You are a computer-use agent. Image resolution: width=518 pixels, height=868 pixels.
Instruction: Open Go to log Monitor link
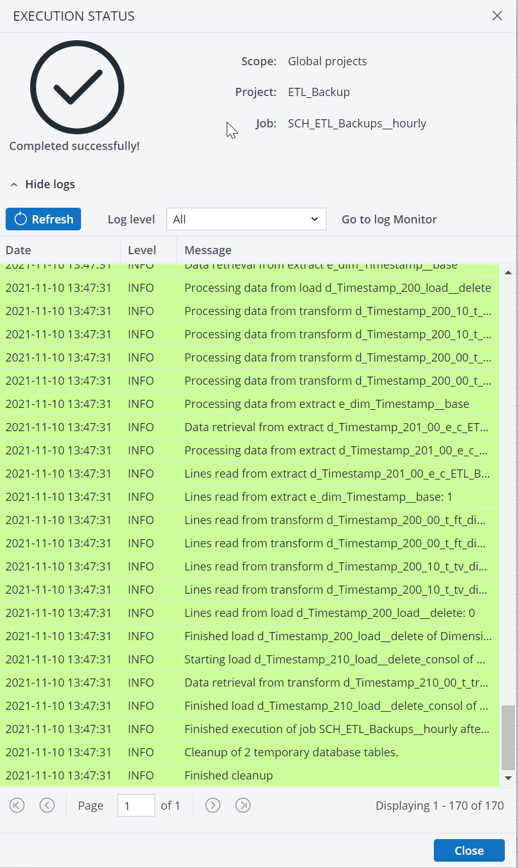pos(389,219)
